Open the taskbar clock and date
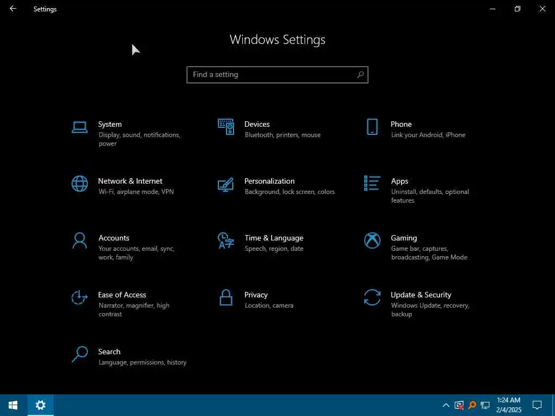This screenshot has width=555, height=416. point(508,405)
